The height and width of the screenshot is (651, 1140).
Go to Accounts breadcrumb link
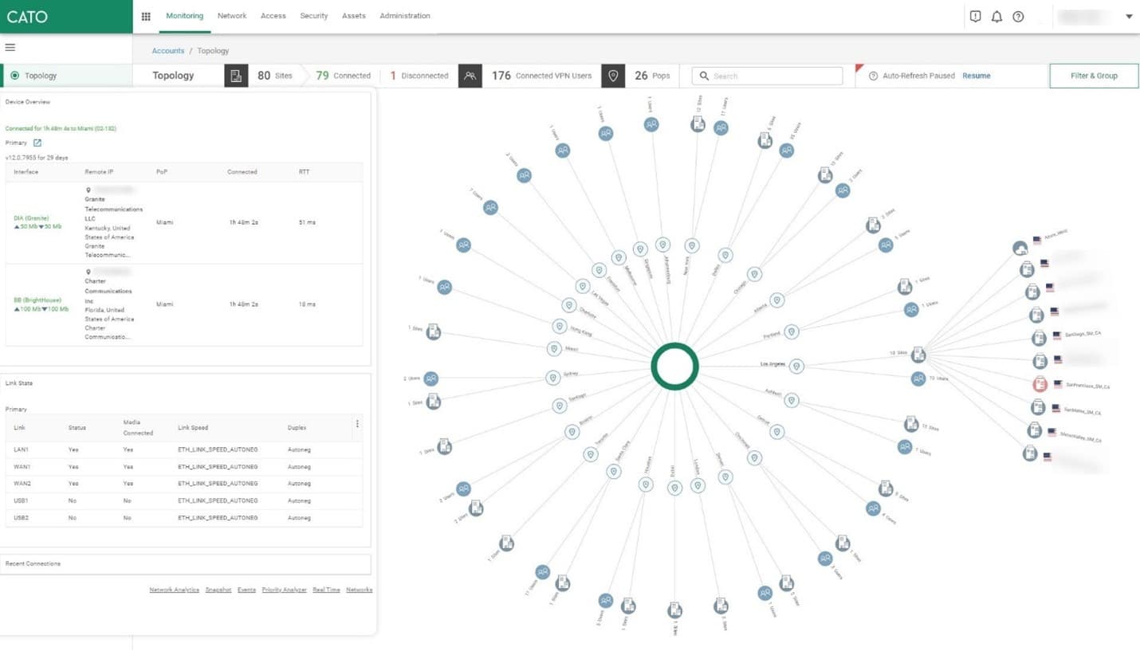[x=168, y=51]
